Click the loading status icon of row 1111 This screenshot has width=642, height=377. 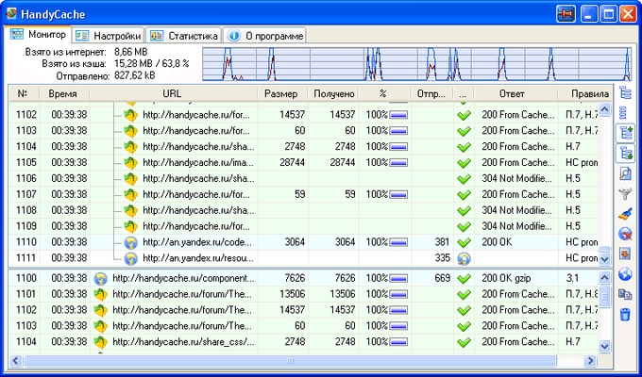[464, 258]
